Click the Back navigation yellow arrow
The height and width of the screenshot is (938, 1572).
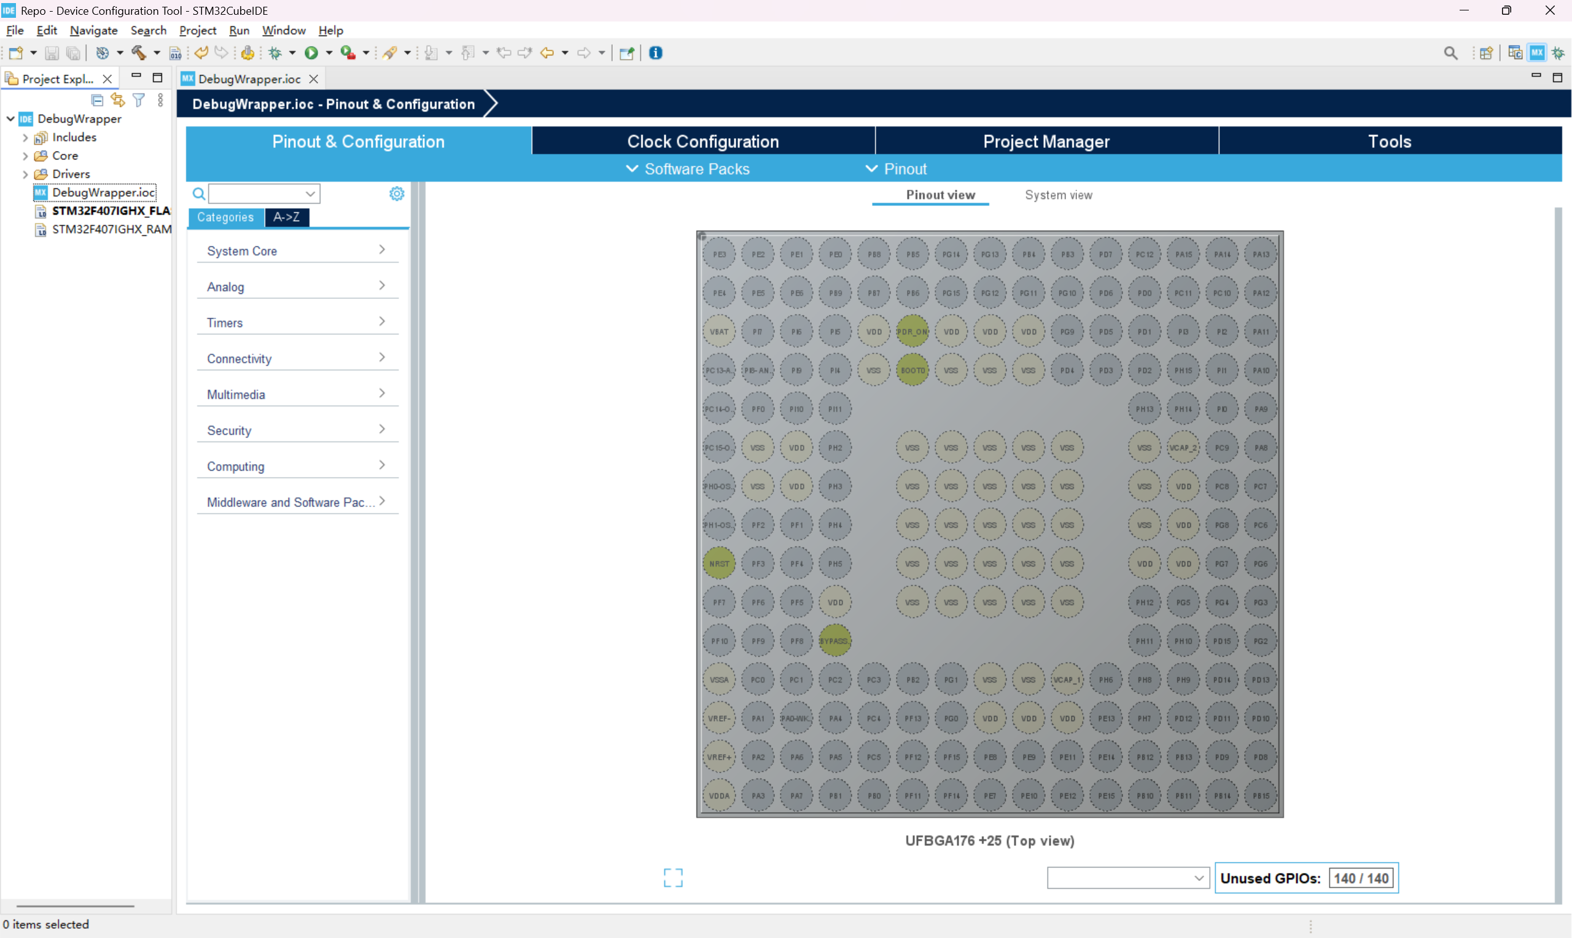(547, 53)
